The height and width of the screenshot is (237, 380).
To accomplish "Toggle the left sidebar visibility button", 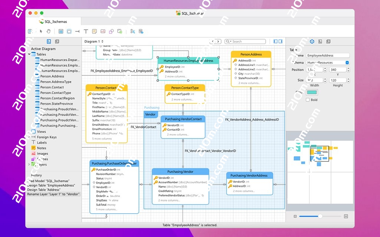I will point(275,41).
